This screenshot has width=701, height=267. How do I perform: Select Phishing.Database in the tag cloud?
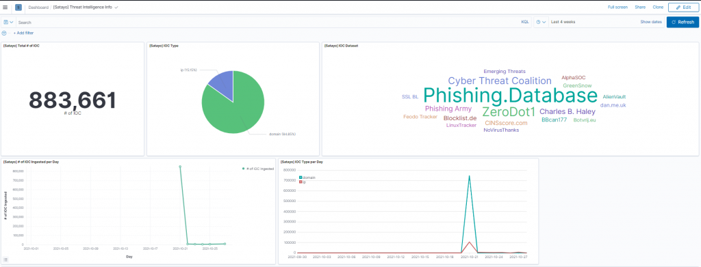pyautogui.click(x=510, y=96)
